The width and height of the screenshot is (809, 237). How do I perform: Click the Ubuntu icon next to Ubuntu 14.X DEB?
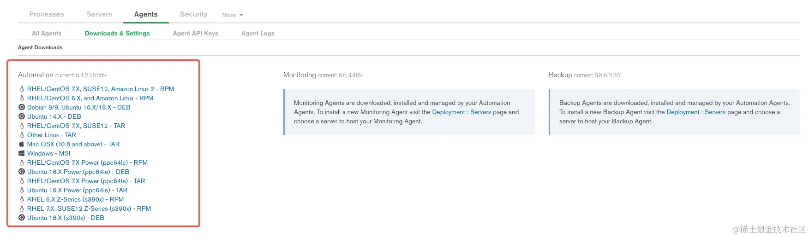click(21, 116)
